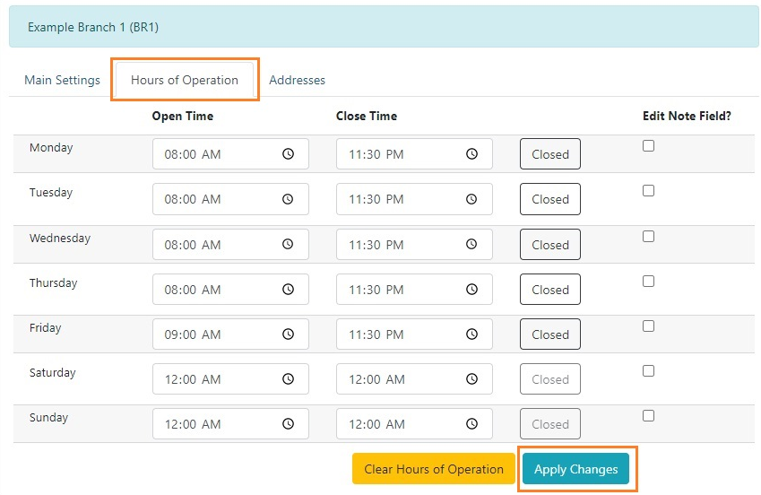Click Thursday's Close Time field showing 11:30 PM
The height and width of the screenshot is (495, 761).
[399, 290]
